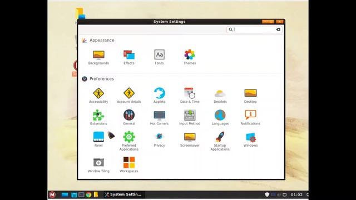Close the System Settings window
The width and height of the screenshot is (356, 200).
click(x=279, y=22)
